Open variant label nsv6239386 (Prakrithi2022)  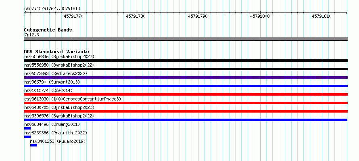(x=56, y=133)
